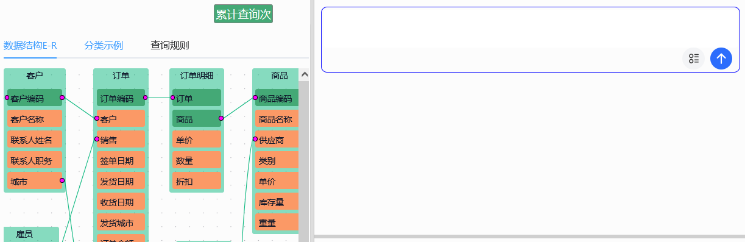Click the connector dot left of 销售
This screenshot has height=242, width=745.
click(97, 139)
